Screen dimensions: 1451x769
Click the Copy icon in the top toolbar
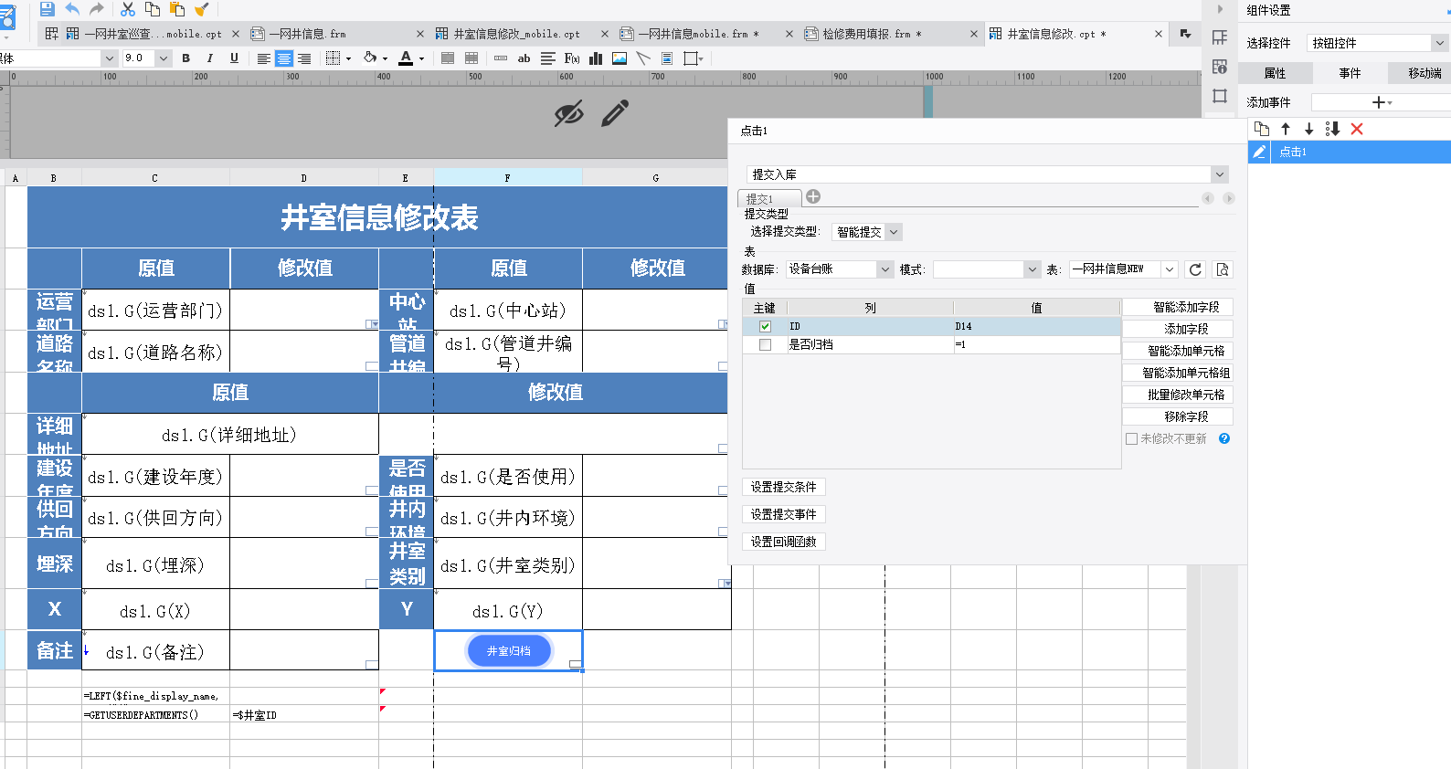[x=153, y=9]
